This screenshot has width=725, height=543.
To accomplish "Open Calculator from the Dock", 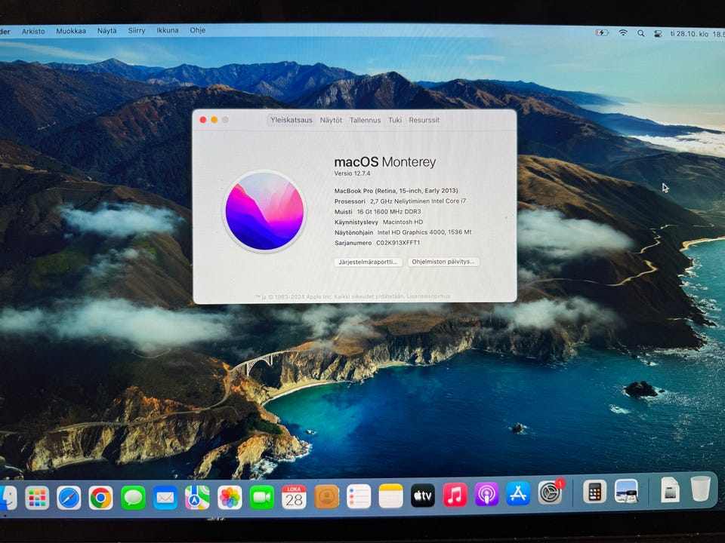I will coord(594,492).
